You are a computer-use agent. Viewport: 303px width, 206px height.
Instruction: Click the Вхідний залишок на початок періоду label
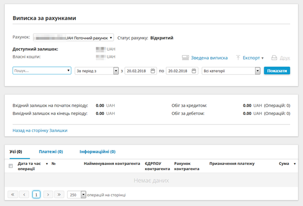50,105
